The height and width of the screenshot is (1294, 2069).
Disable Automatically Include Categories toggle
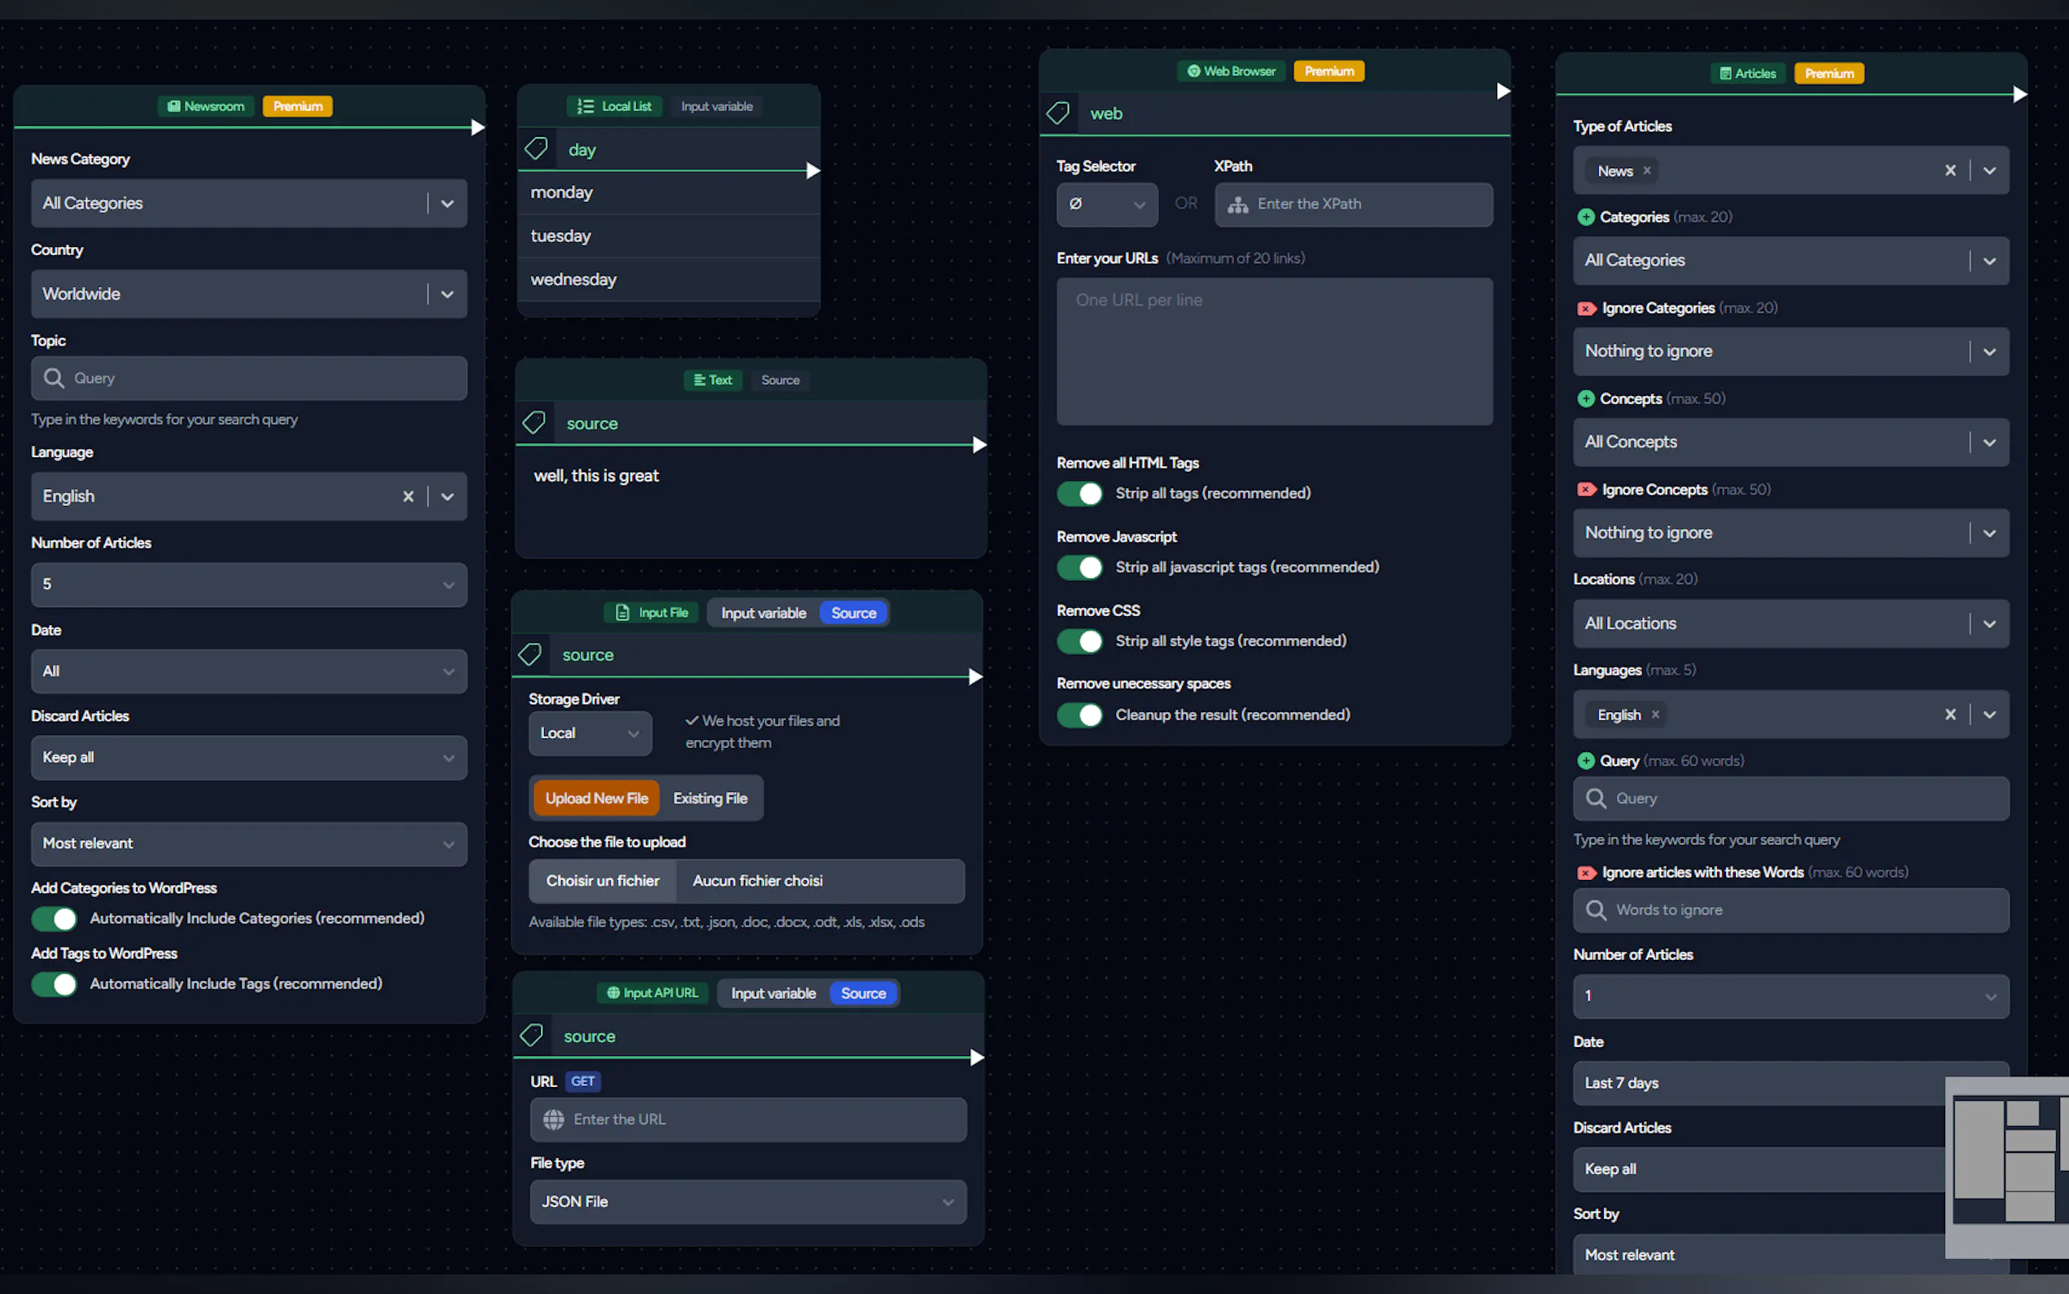(55, 918)
